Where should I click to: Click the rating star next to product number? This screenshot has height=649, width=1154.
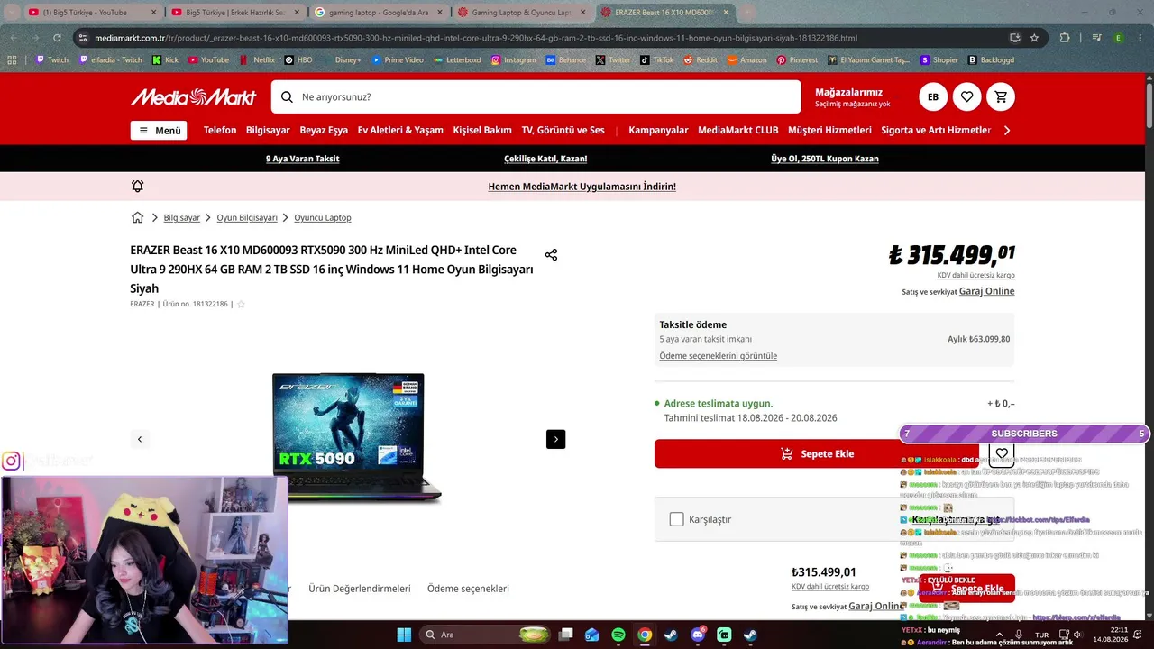point(241,305)
